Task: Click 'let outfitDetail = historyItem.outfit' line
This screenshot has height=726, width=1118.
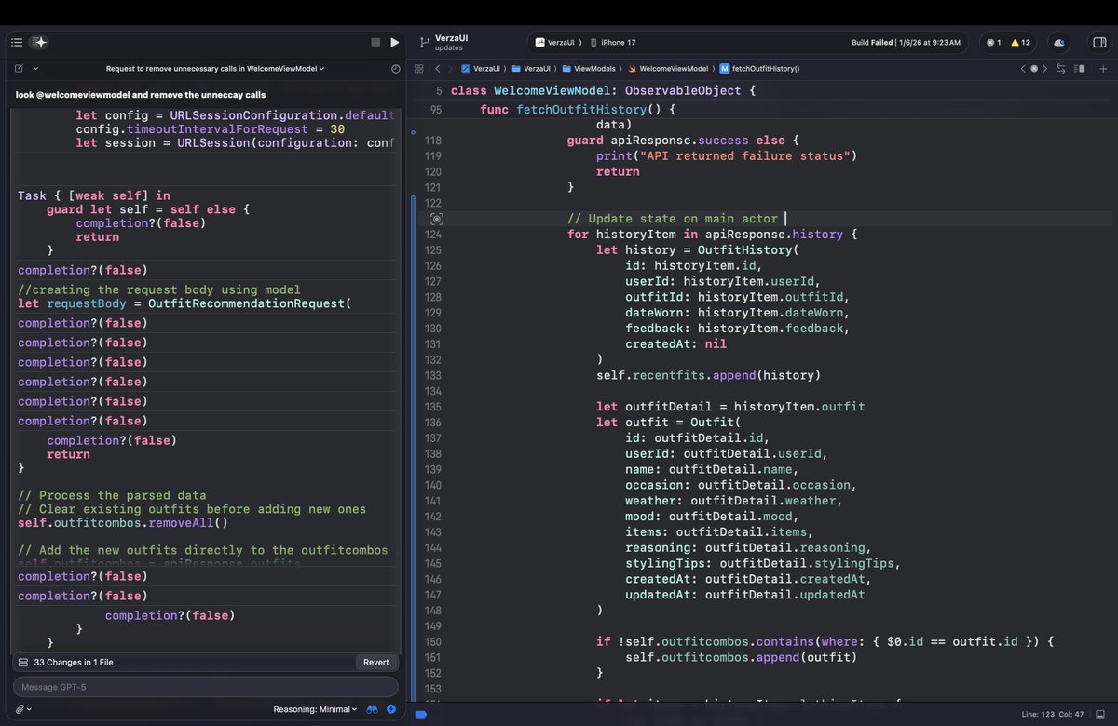Action: [x=730, y=407]
